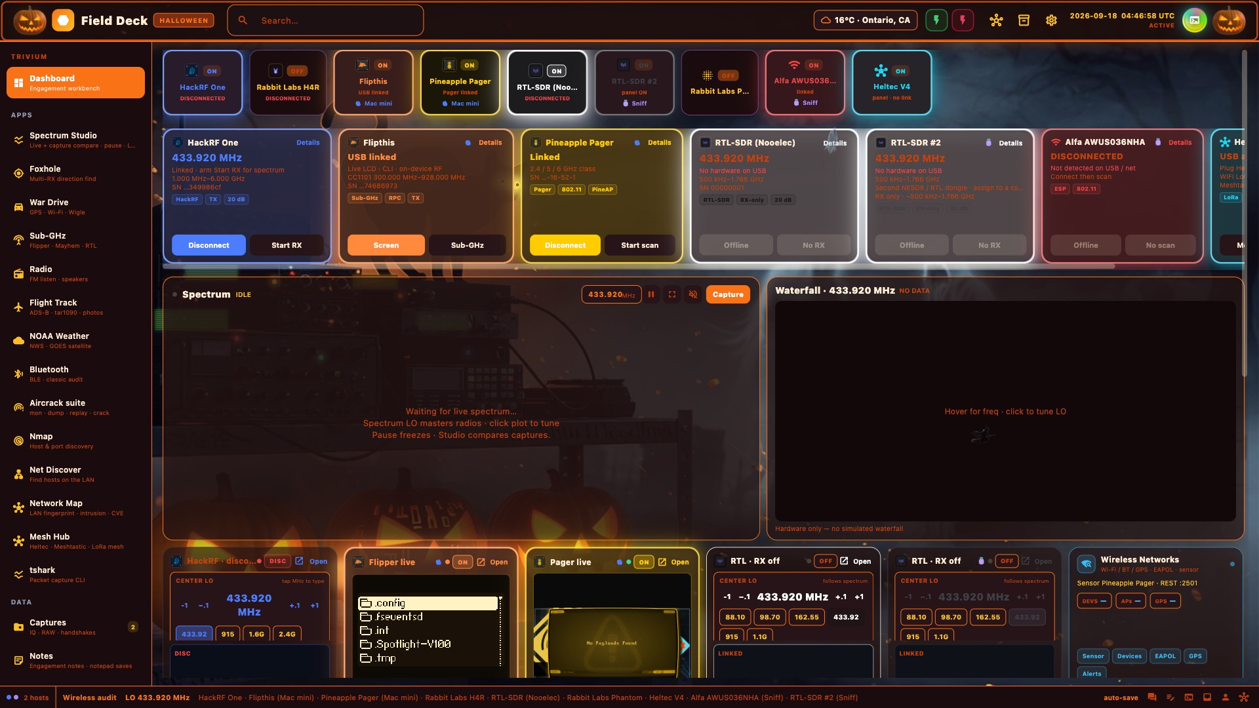Open the archive box icon in top bar
The height and width of the screenshot is (708, 1259).
coord(1024,20)
